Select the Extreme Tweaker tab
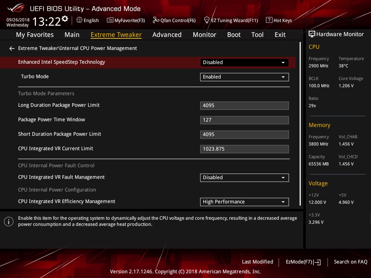371x278 pixels. click(x=116, y=35)
